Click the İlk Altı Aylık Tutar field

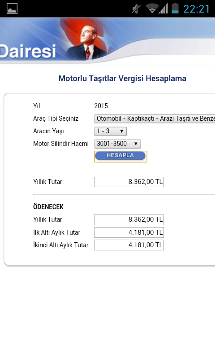(x=129, y=232)
